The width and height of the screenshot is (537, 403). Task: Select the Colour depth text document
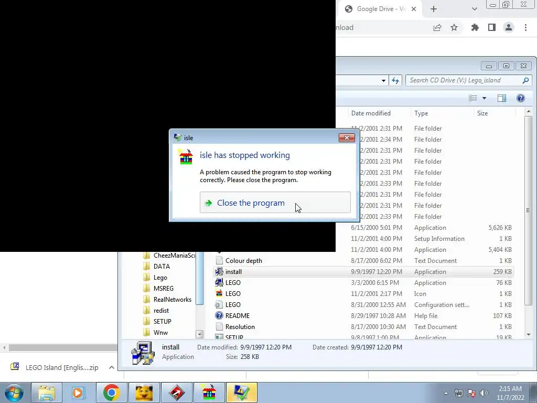tap(244, 260)
